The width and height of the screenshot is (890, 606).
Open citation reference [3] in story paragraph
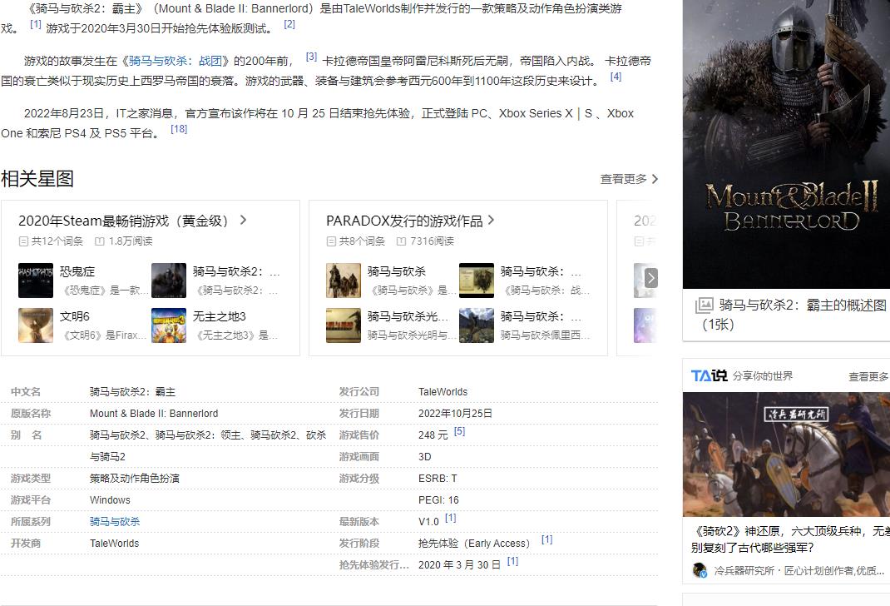(x=311, y=57)
